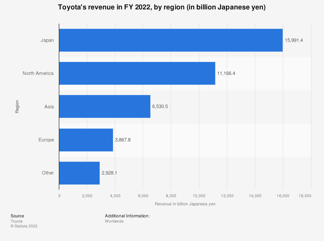Click the North America axis label
324x241 pixels.
[38, 73]
